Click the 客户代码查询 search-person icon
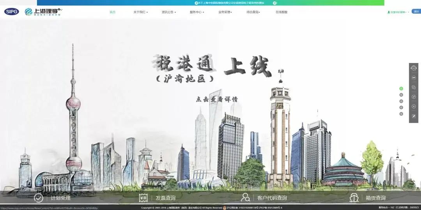 [x=245, y=198]
